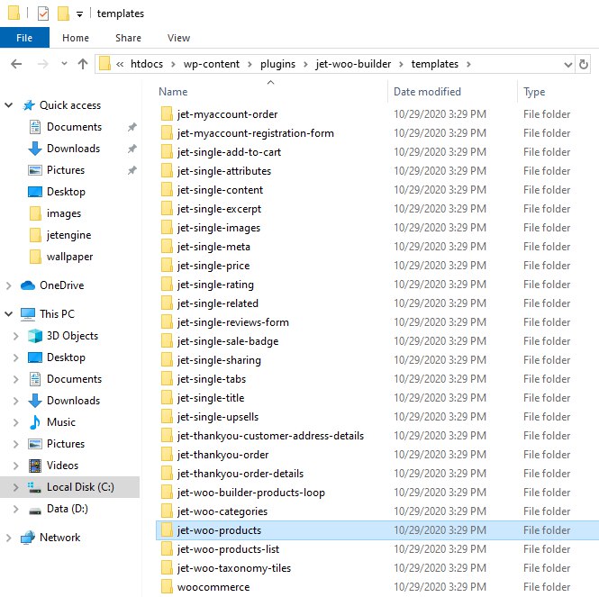
Task: Click the New folder quick access icon
Action: coord(63,14)
